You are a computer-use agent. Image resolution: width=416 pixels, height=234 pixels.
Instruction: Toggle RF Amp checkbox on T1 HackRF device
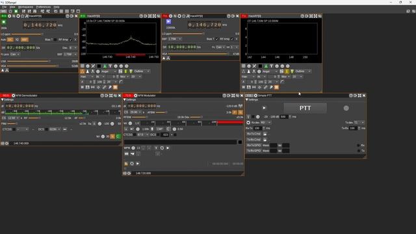232,39
